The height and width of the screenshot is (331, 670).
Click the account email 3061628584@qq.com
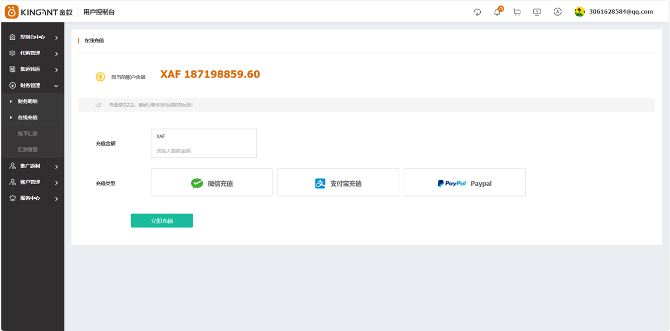point(621,12)
